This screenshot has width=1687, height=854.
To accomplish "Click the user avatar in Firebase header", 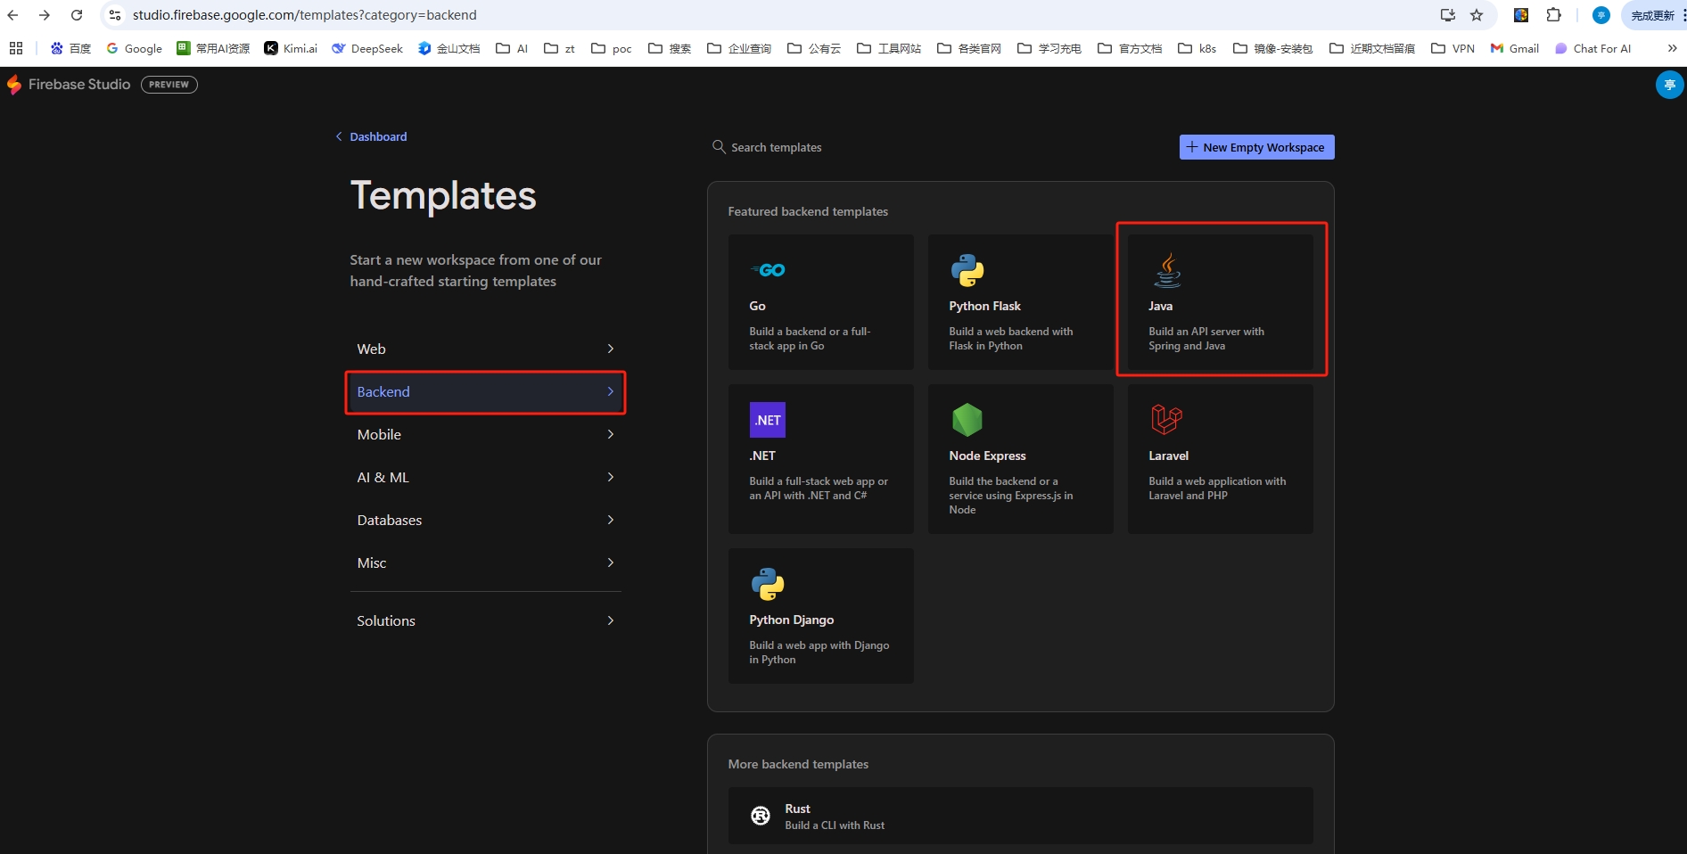I will pyautogui.click(x=1669, y=85).
